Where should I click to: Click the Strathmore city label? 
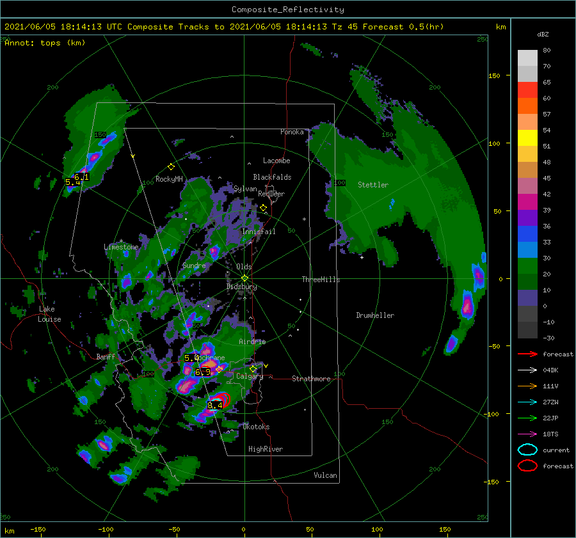[311, 379]
